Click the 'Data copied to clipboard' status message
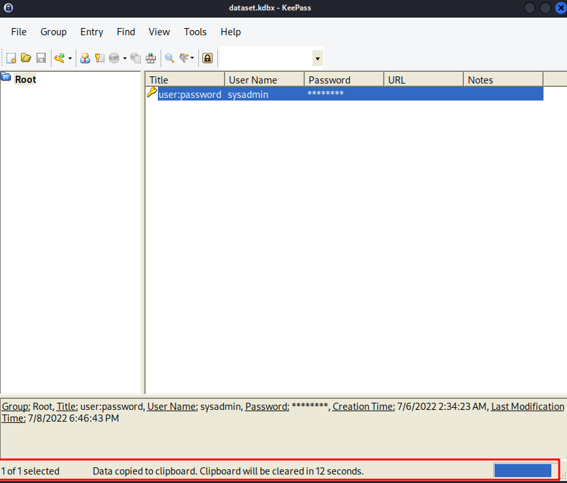 point(228,471)
